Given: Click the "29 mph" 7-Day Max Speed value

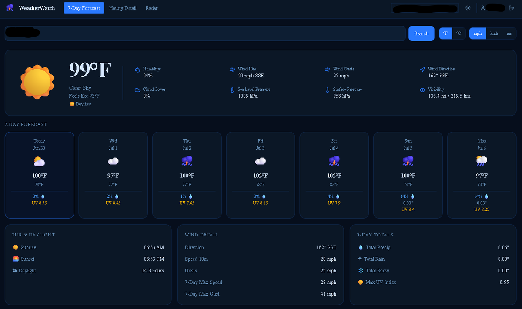Looking at the screenshot, I should 328,282.
